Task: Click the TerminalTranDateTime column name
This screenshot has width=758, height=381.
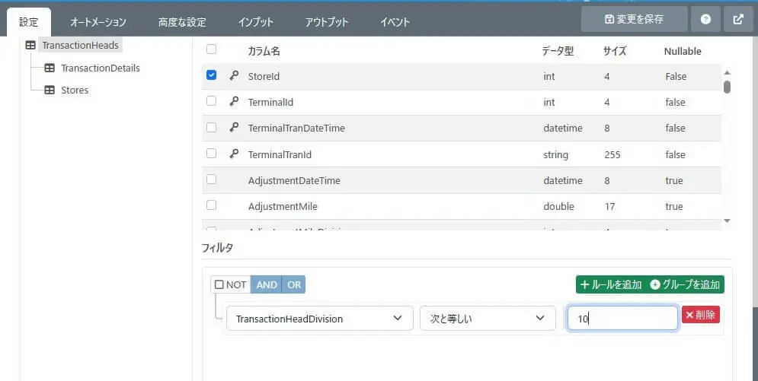Action: (x=296, y=129)
